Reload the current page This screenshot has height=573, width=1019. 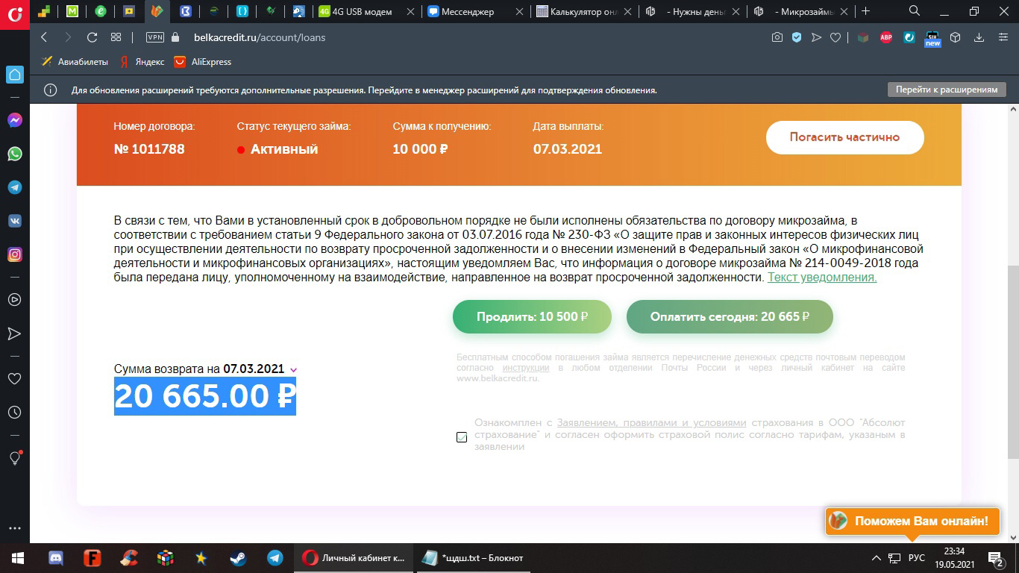point(92,37)
